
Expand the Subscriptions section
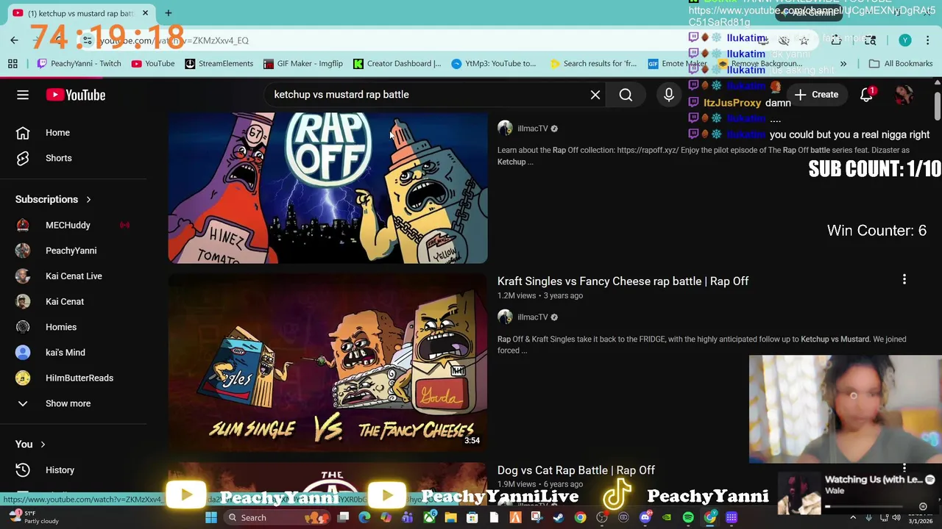[54, 199]
